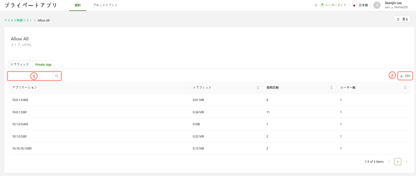Click the アクセス制御リスト breadcrumb link

click(x=18, y=20)
